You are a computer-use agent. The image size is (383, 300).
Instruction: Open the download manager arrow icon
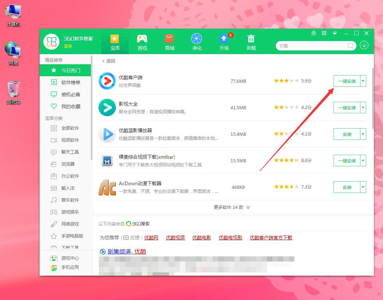364,45
